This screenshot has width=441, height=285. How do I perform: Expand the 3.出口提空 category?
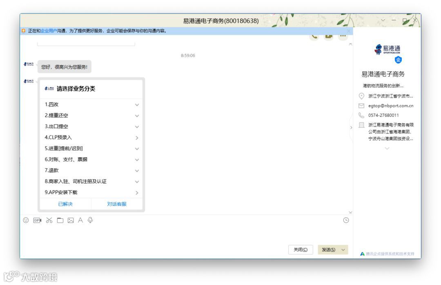click(91, 127)
